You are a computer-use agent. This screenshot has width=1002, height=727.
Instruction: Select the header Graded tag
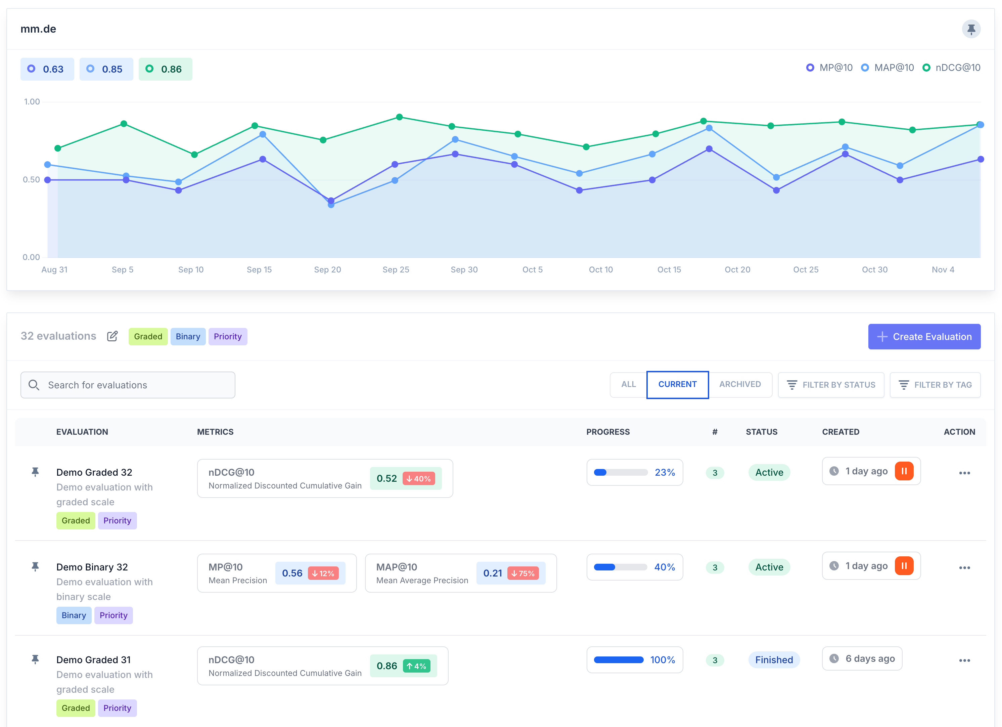point(148,337)
